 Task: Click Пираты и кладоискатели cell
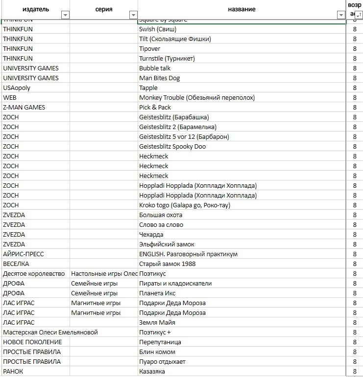242,284
